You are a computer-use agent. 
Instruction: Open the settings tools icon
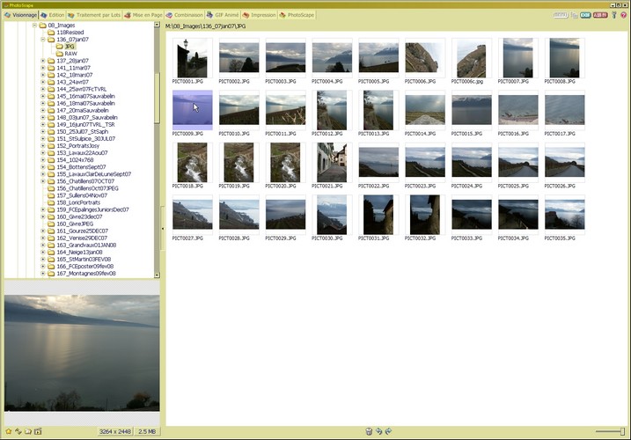613,15
